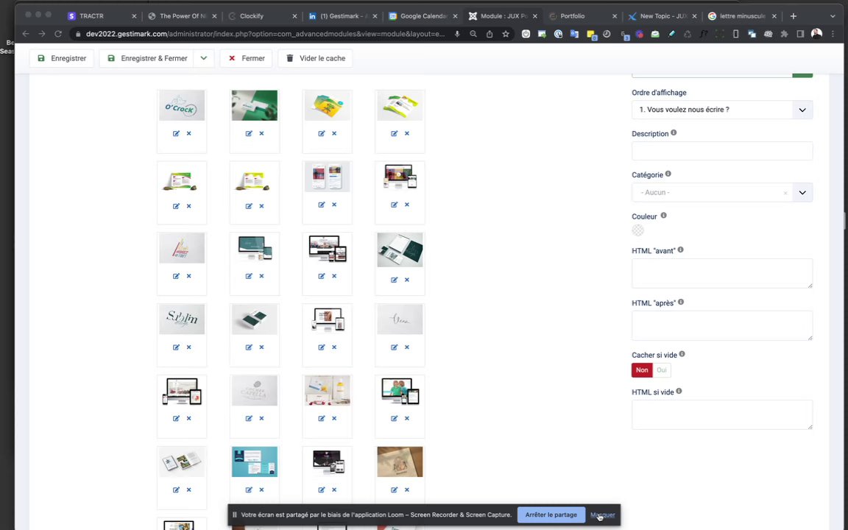The height and width of the screenshot is (530, 848).
Task: Delete the O'Crock logo item
Action: pyautogui.click(x=188, y=133)
